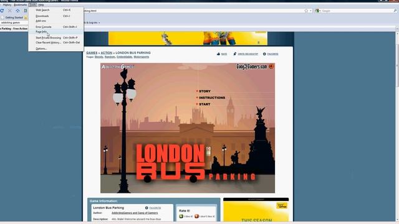
Task: Click the Random tag link
Action: click(110, 57)
